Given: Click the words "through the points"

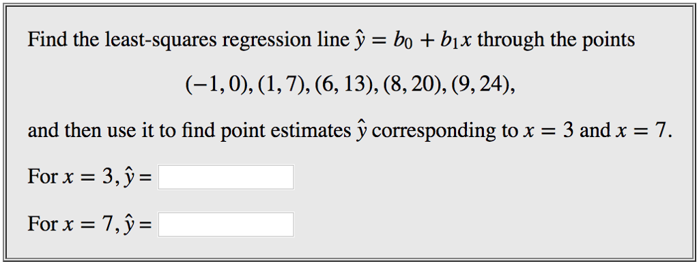Looking at the screenshot, I should click(x=556, y=41).
